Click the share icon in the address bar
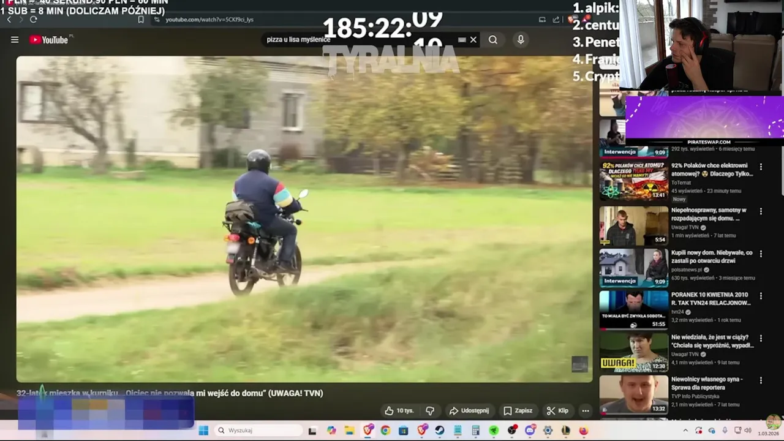This screenshot has width=784, height=441. 556,20
